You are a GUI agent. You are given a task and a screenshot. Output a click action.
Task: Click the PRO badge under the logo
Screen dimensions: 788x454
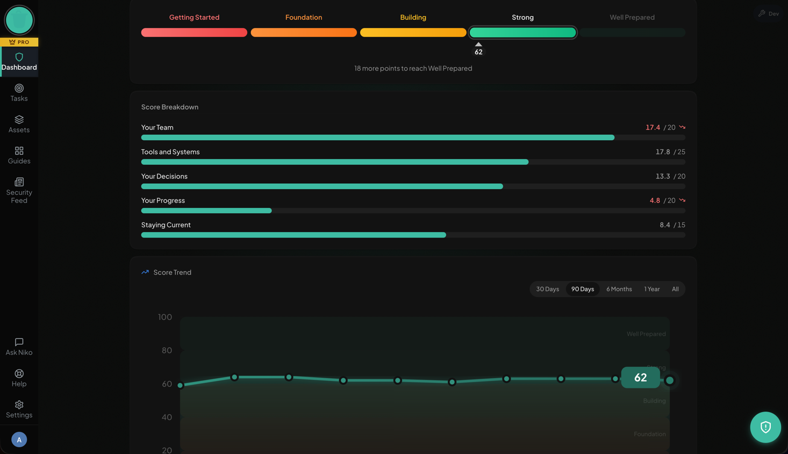click(x=19, y=42)
